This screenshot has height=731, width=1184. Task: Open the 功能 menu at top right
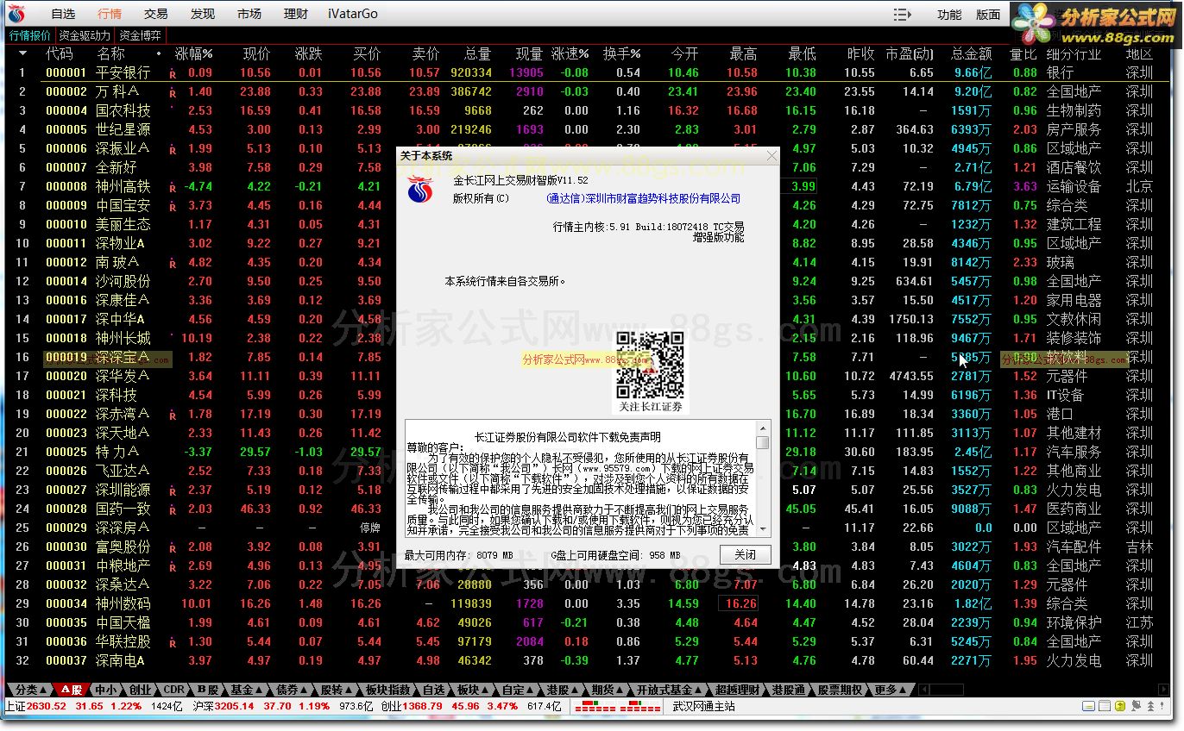[x=949, y=15]
